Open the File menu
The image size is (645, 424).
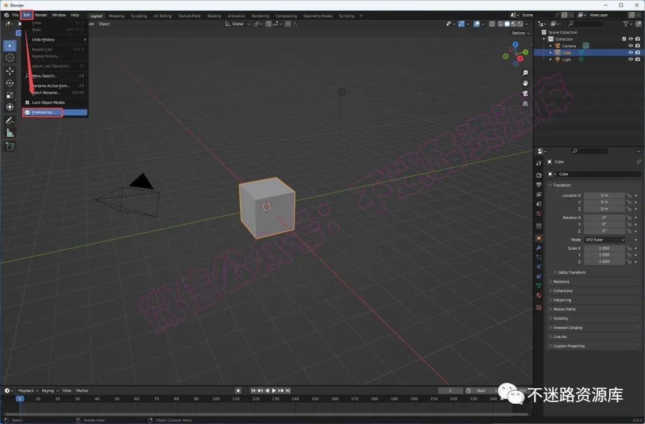click(x=15, y=15)
